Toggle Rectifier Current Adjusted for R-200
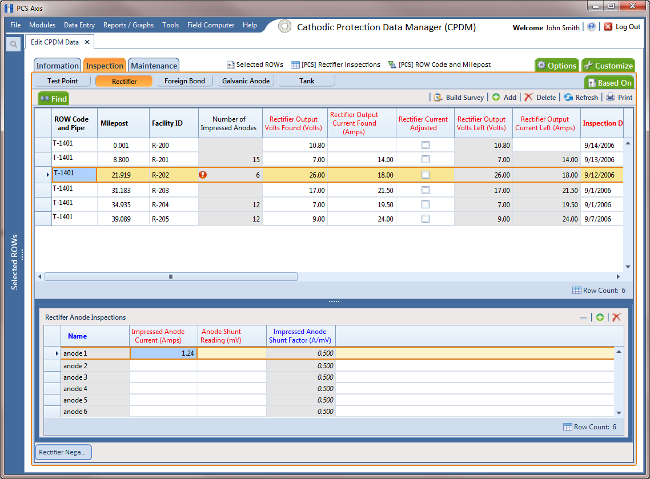 tap(426, 145)
